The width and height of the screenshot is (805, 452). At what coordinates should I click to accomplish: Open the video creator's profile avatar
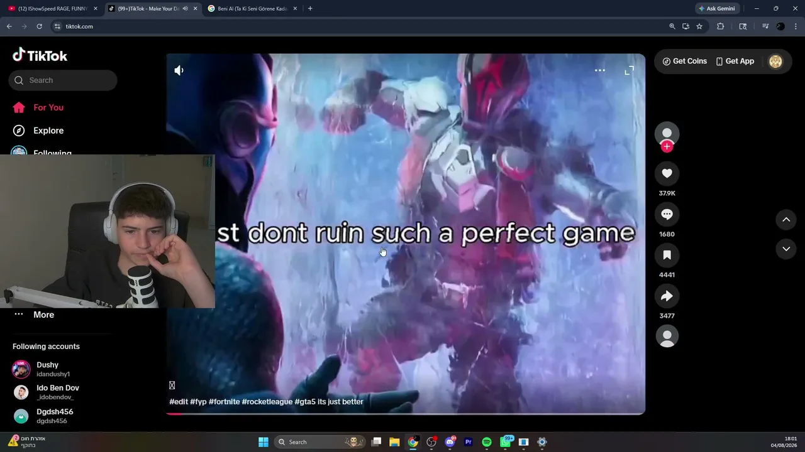click(x=667, y=133)
